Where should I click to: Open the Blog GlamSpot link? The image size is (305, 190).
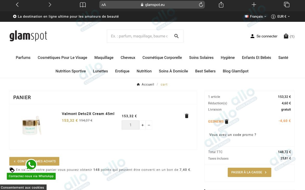236,71
